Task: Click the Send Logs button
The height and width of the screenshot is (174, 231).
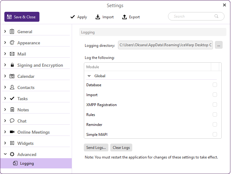Action: pyautogui.click(x=96, y=148)
